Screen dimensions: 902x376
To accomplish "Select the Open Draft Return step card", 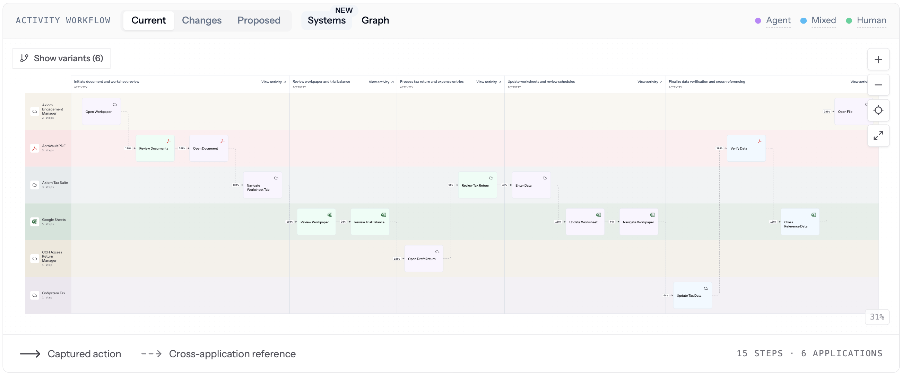I will click(x=424, y=259).
